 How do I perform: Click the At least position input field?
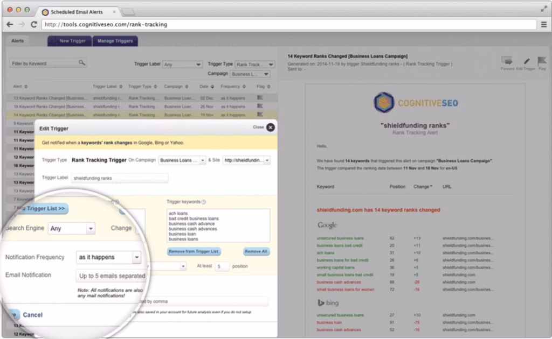(223, 266)
